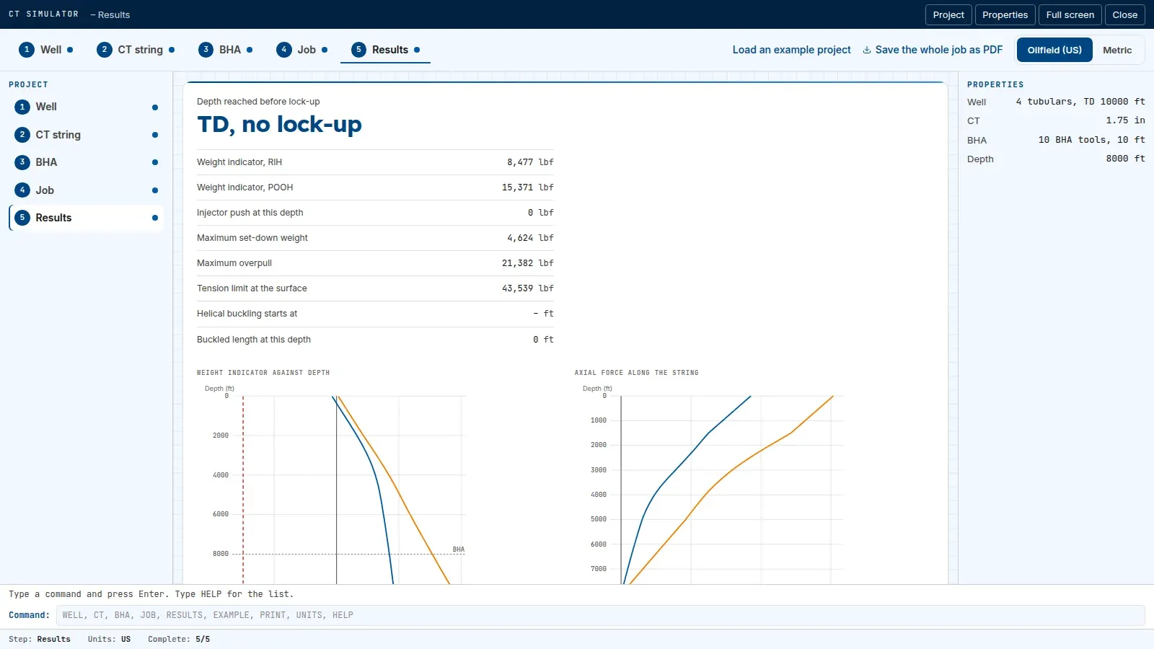Click the Buckled length at this depth label
This screenshot has height=649, width=1154.
click(x=254, y=340)
